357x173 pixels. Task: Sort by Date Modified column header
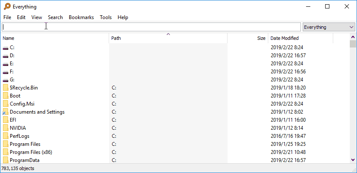301,38
